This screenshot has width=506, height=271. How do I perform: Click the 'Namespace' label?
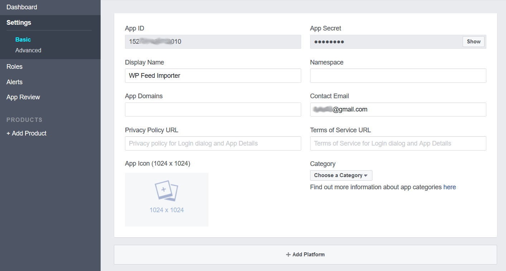pos(327,62)
